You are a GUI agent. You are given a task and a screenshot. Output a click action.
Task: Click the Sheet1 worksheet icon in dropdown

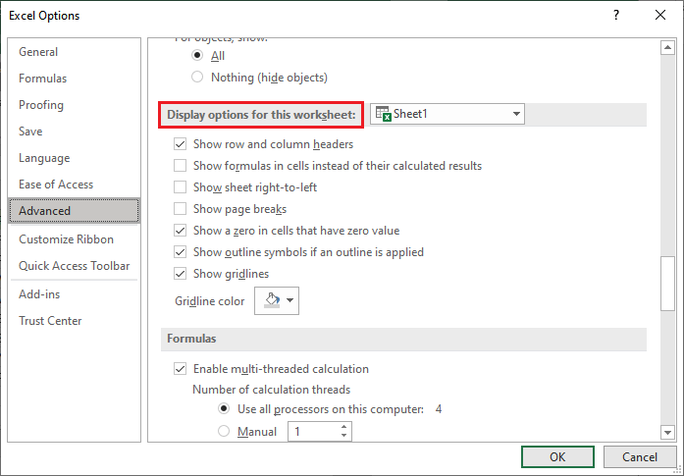(x=383, y=114)
